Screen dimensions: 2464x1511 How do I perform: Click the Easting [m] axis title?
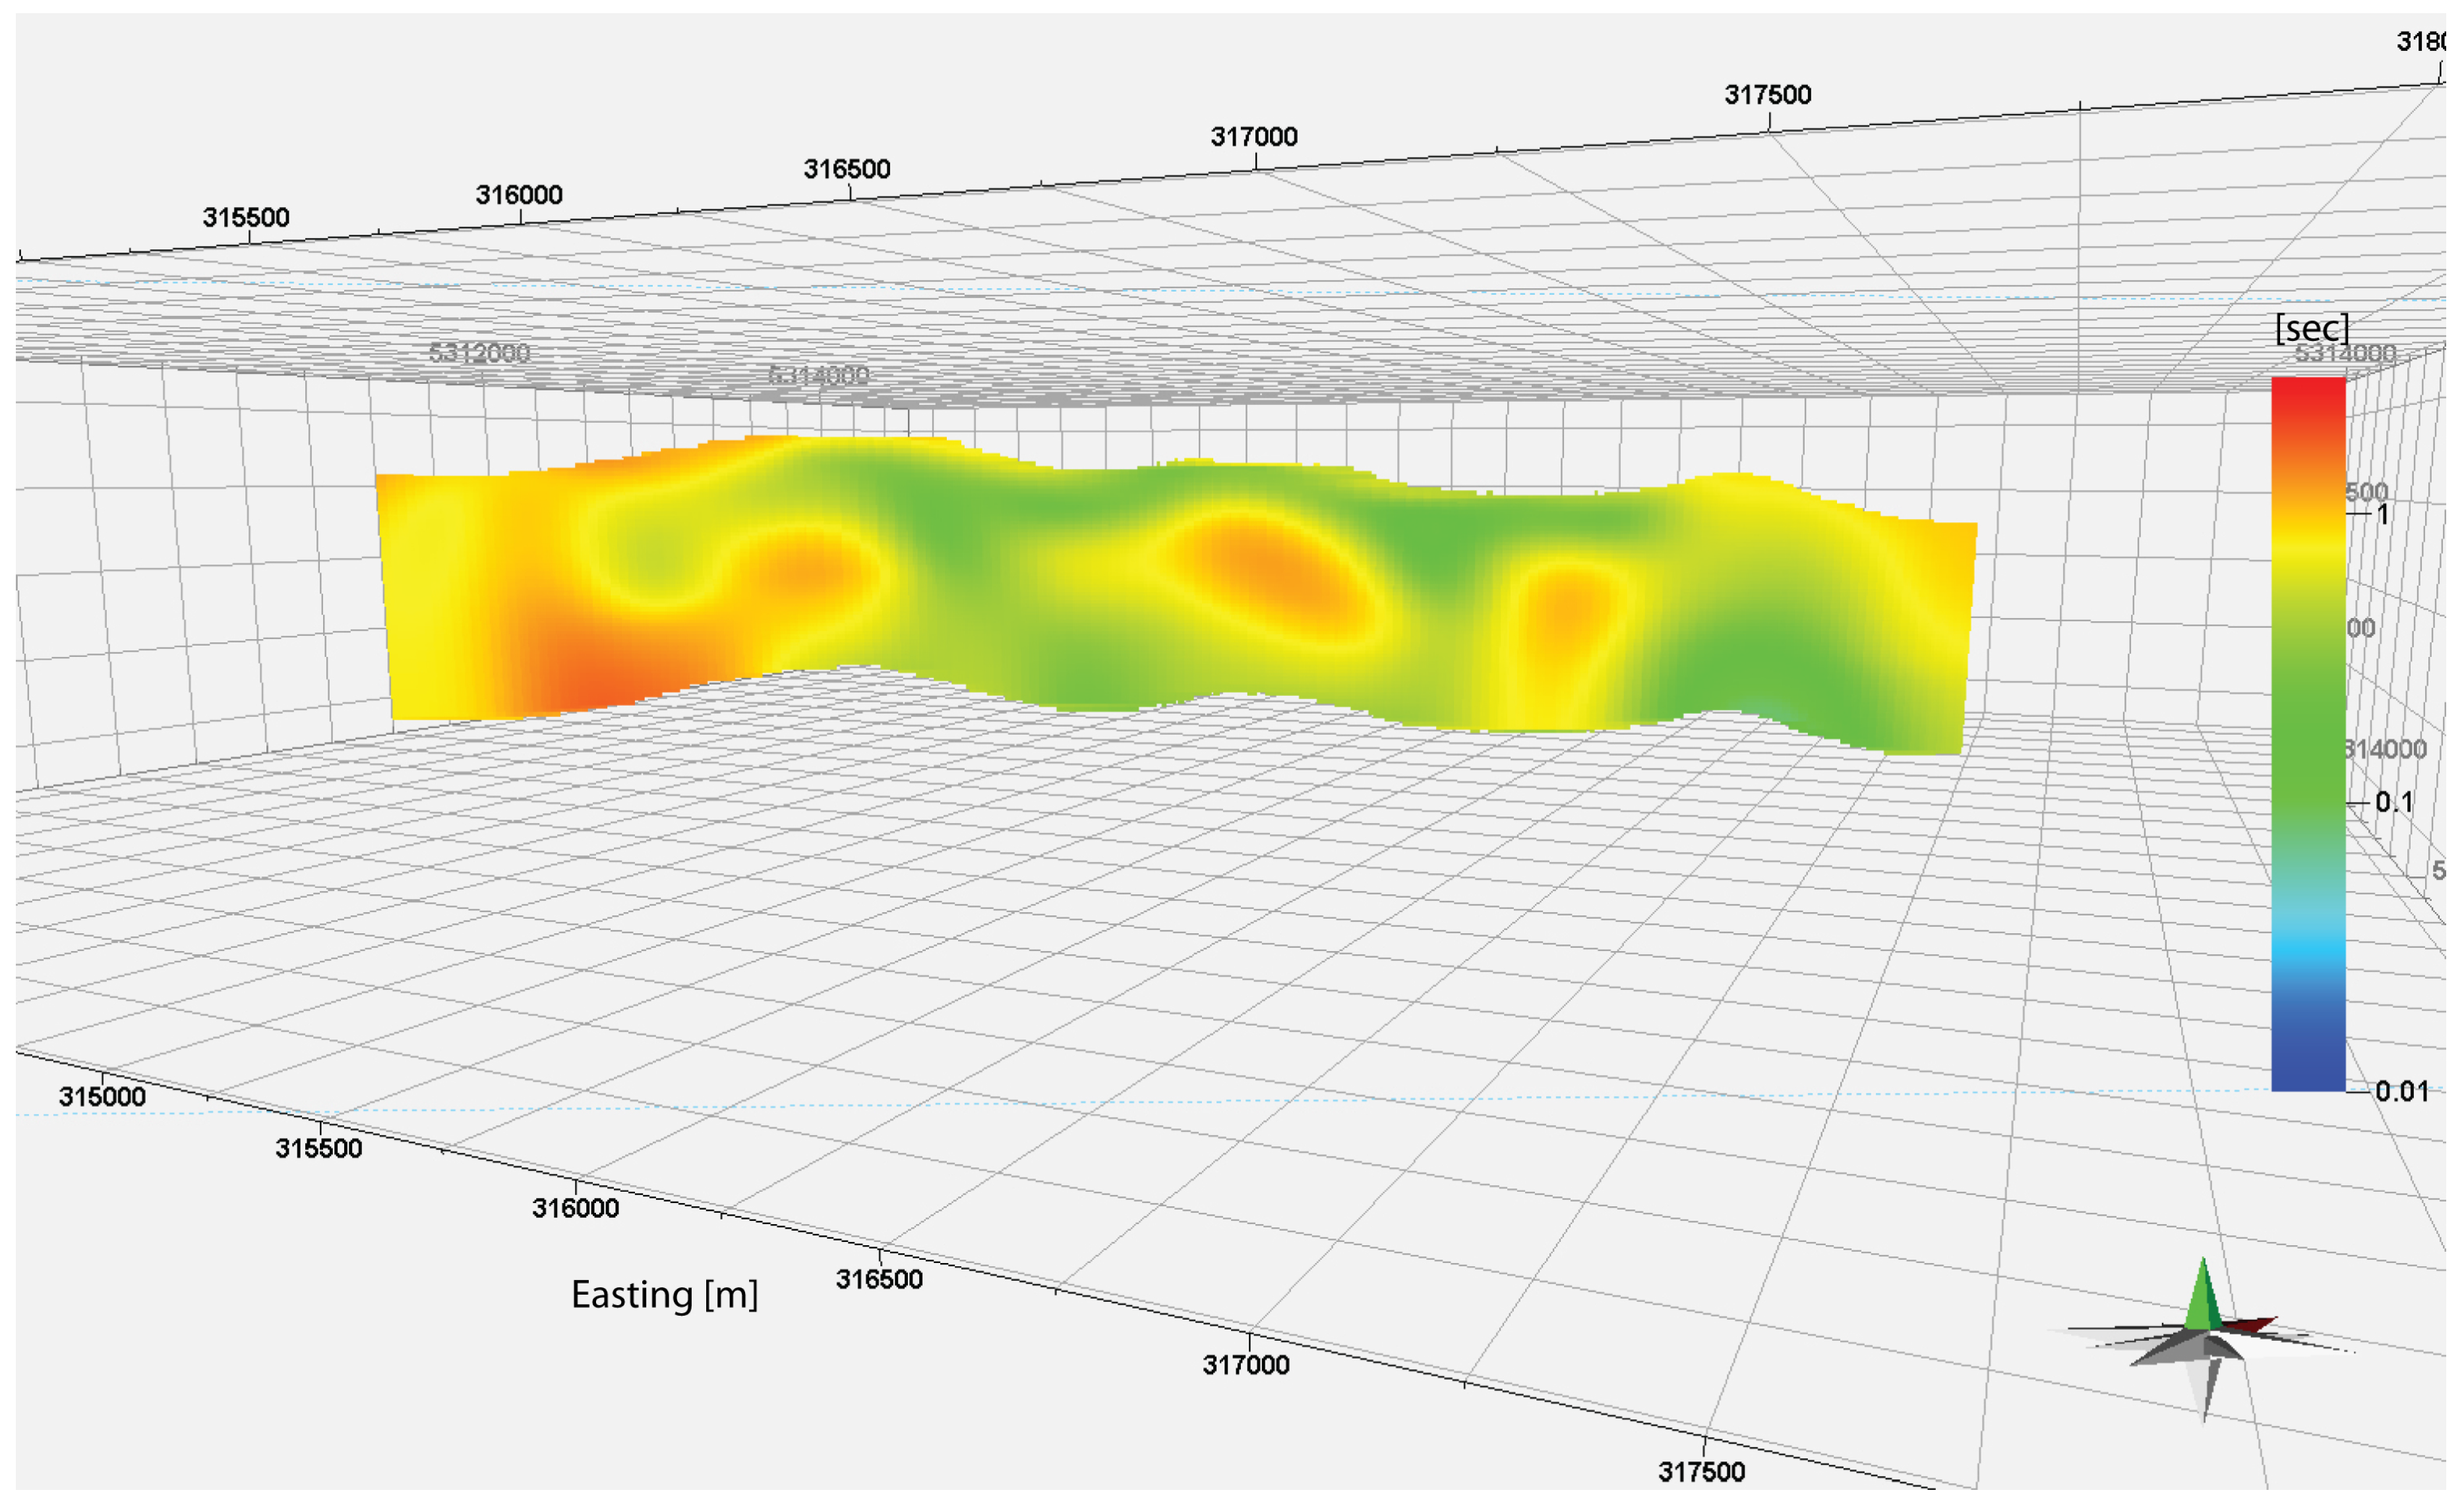(x=664, y=1295)
